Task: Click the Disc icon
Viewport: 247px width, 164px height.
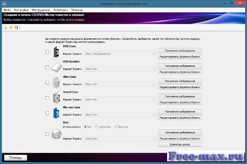Action: coord(56,134)
